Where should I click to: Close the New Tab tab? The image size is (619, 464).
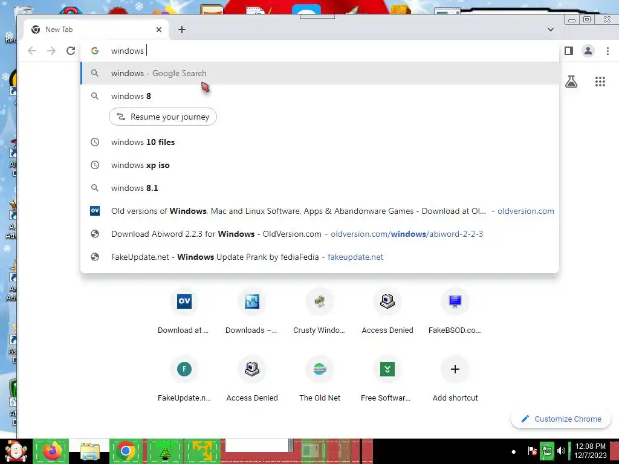click(x=159, y=30)
